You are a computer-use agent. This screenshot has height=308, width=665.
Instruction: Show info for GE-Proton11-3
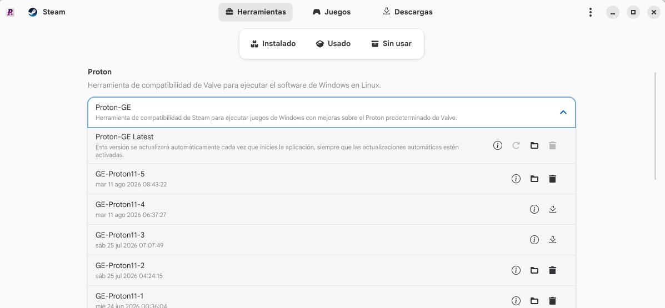point(534,240)
